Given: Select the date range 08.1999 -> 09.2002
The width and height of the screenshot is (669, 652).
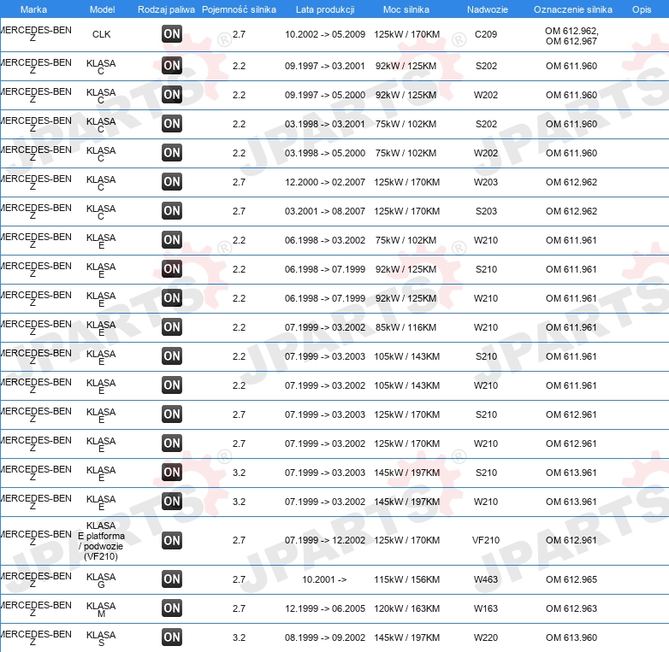Looking at the screenshot, I should (x=325, y=637).
